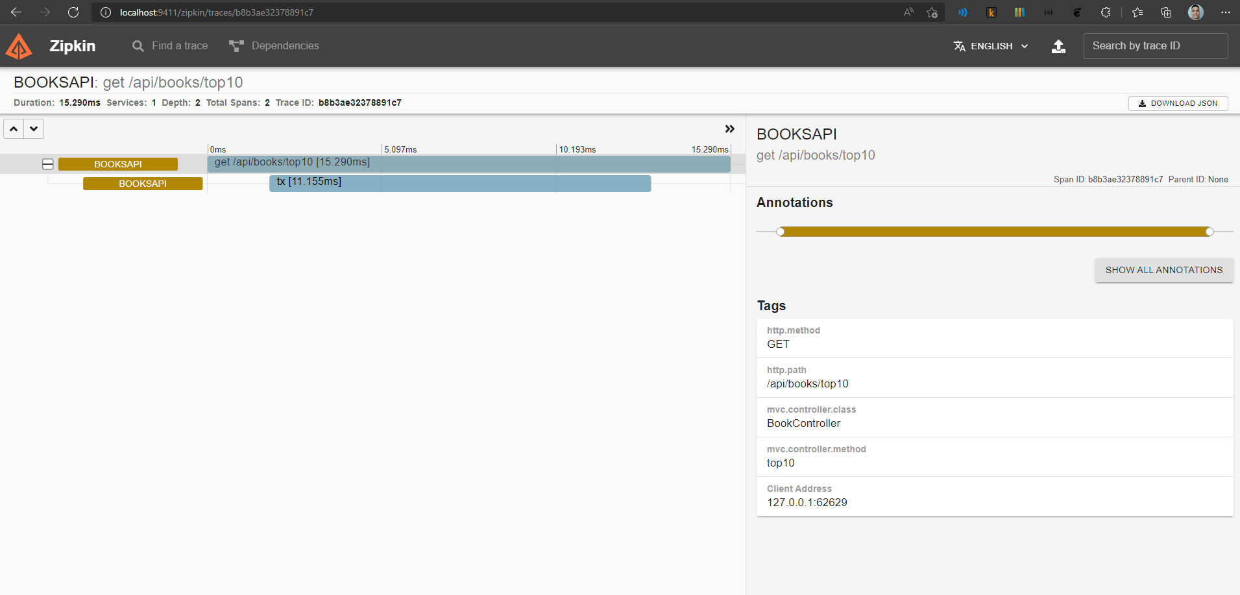Click the browser forward arrow
Image resolution: width=1240 pixels, height=595 pixels.
click(x=45, y=12)
